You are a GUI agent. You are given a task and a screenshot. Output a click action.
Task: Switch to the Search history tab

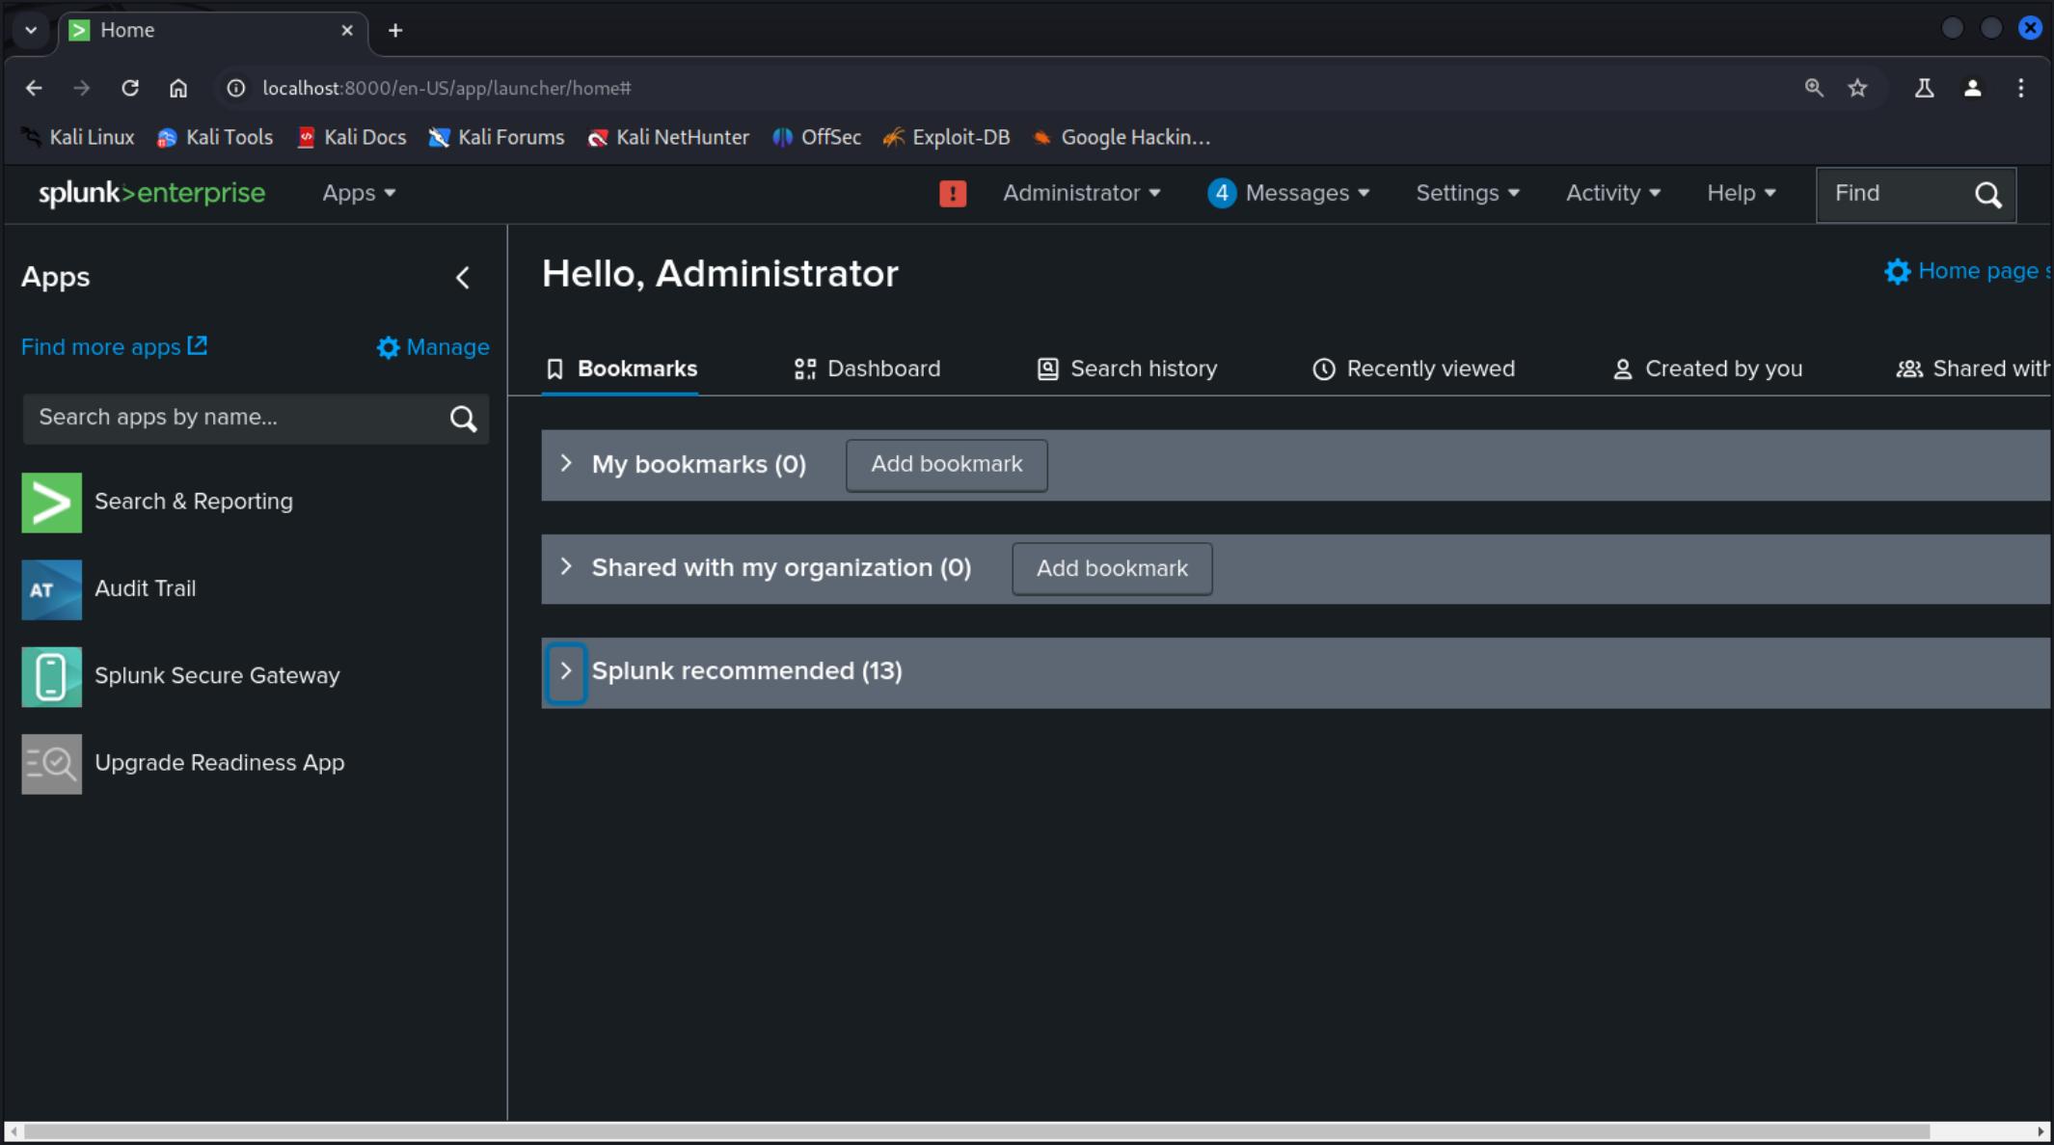(x=1126, y=368)
